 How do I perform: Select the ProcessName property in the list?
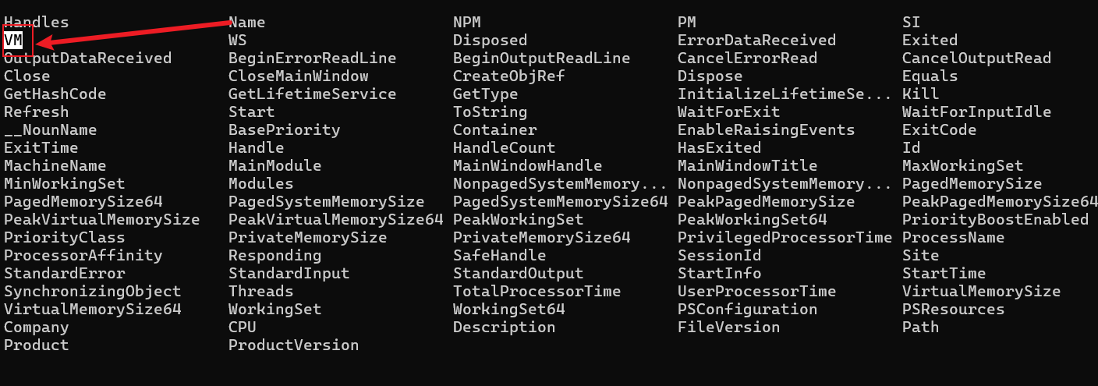(x=953, y=237)
